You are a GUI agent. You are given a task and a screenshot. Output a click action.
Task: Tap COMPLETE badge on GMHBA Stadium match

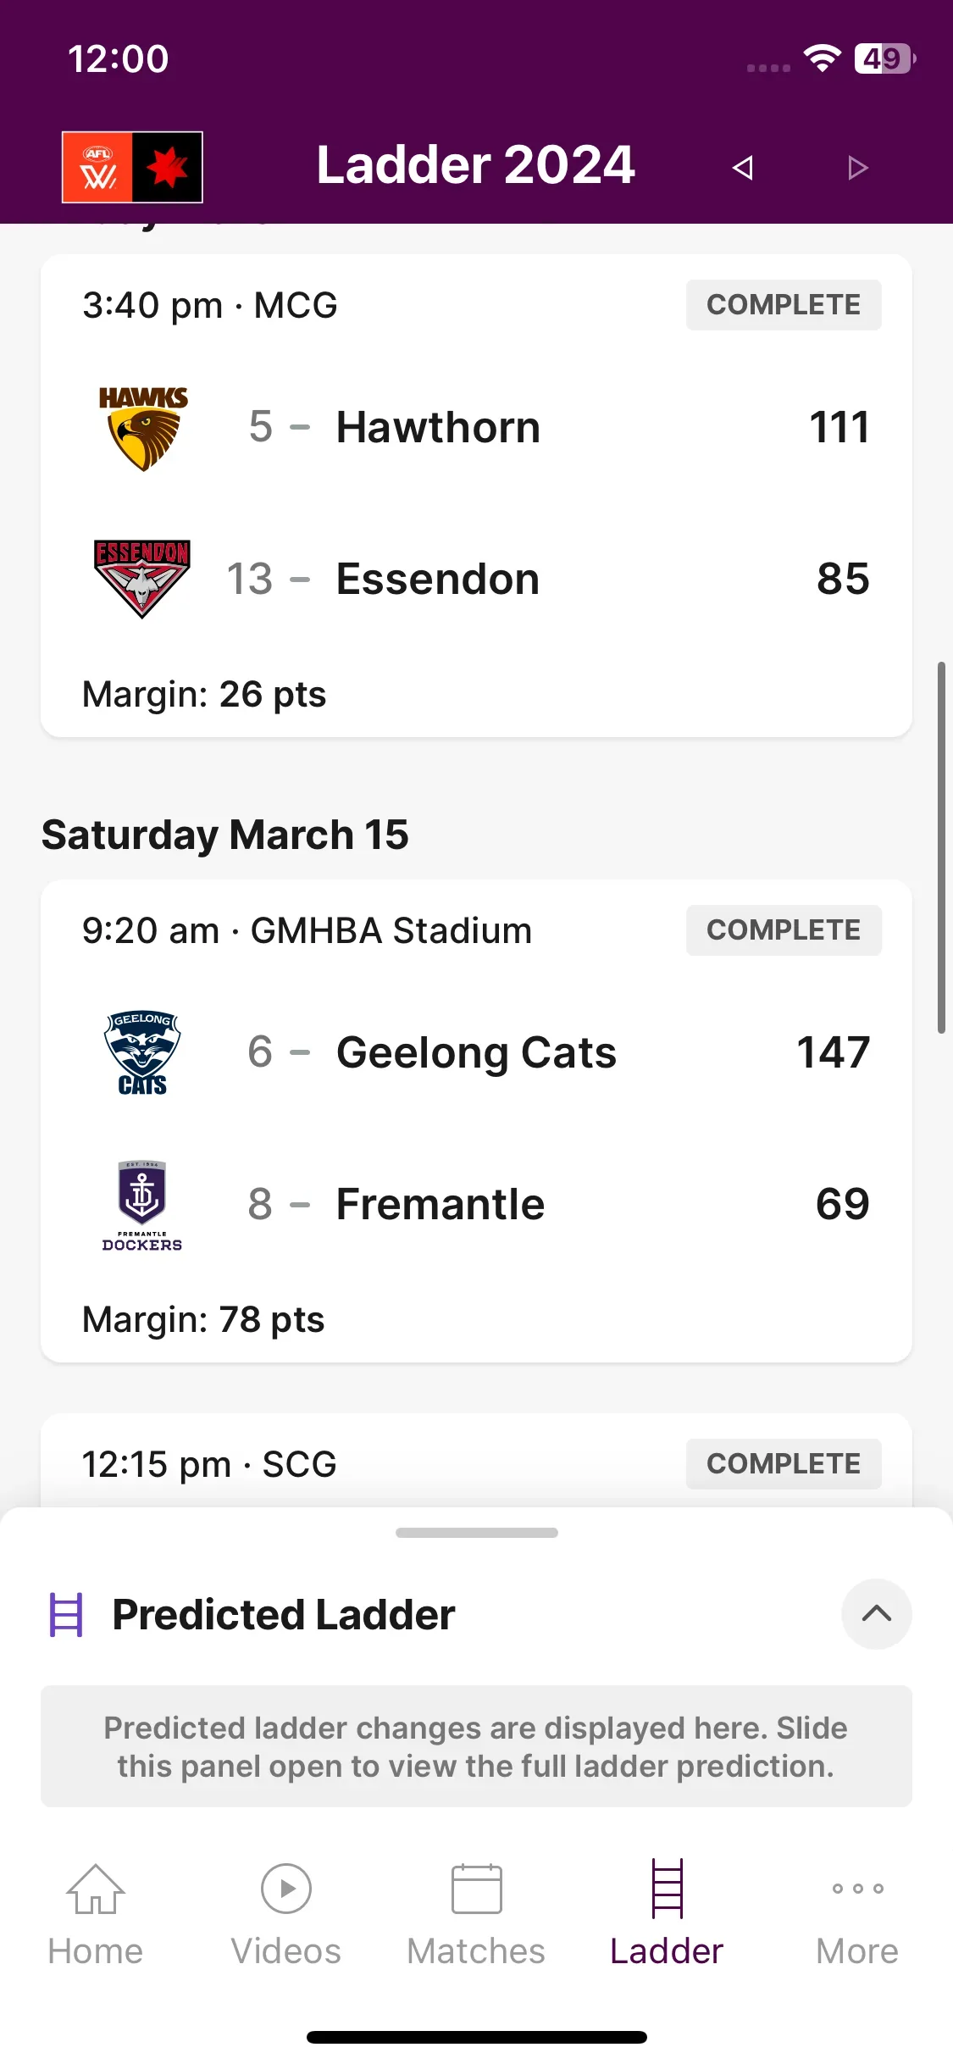pos(784,930)
